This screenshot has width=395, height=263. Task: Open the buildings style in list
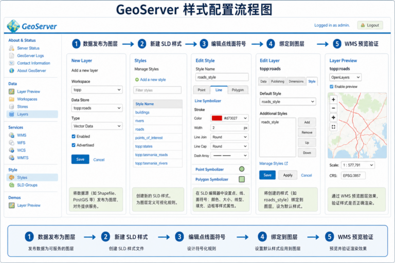click(142, 112)
